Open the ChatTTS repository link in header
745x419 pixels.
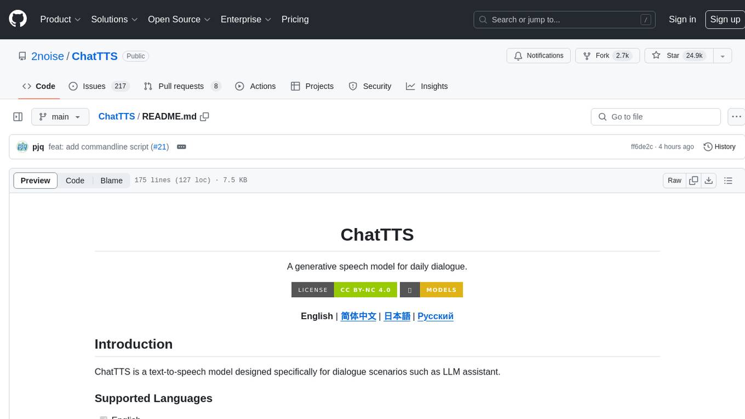tap(95, 56)
